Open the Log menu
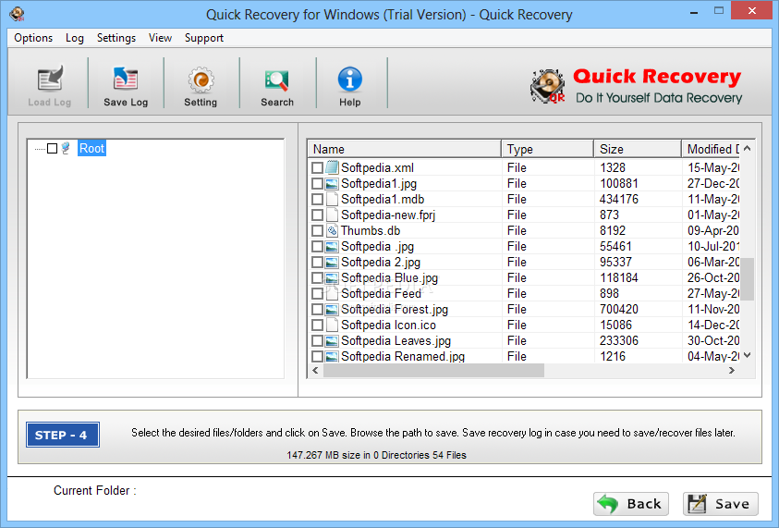 pyautogui.click(x=75, y=38)
